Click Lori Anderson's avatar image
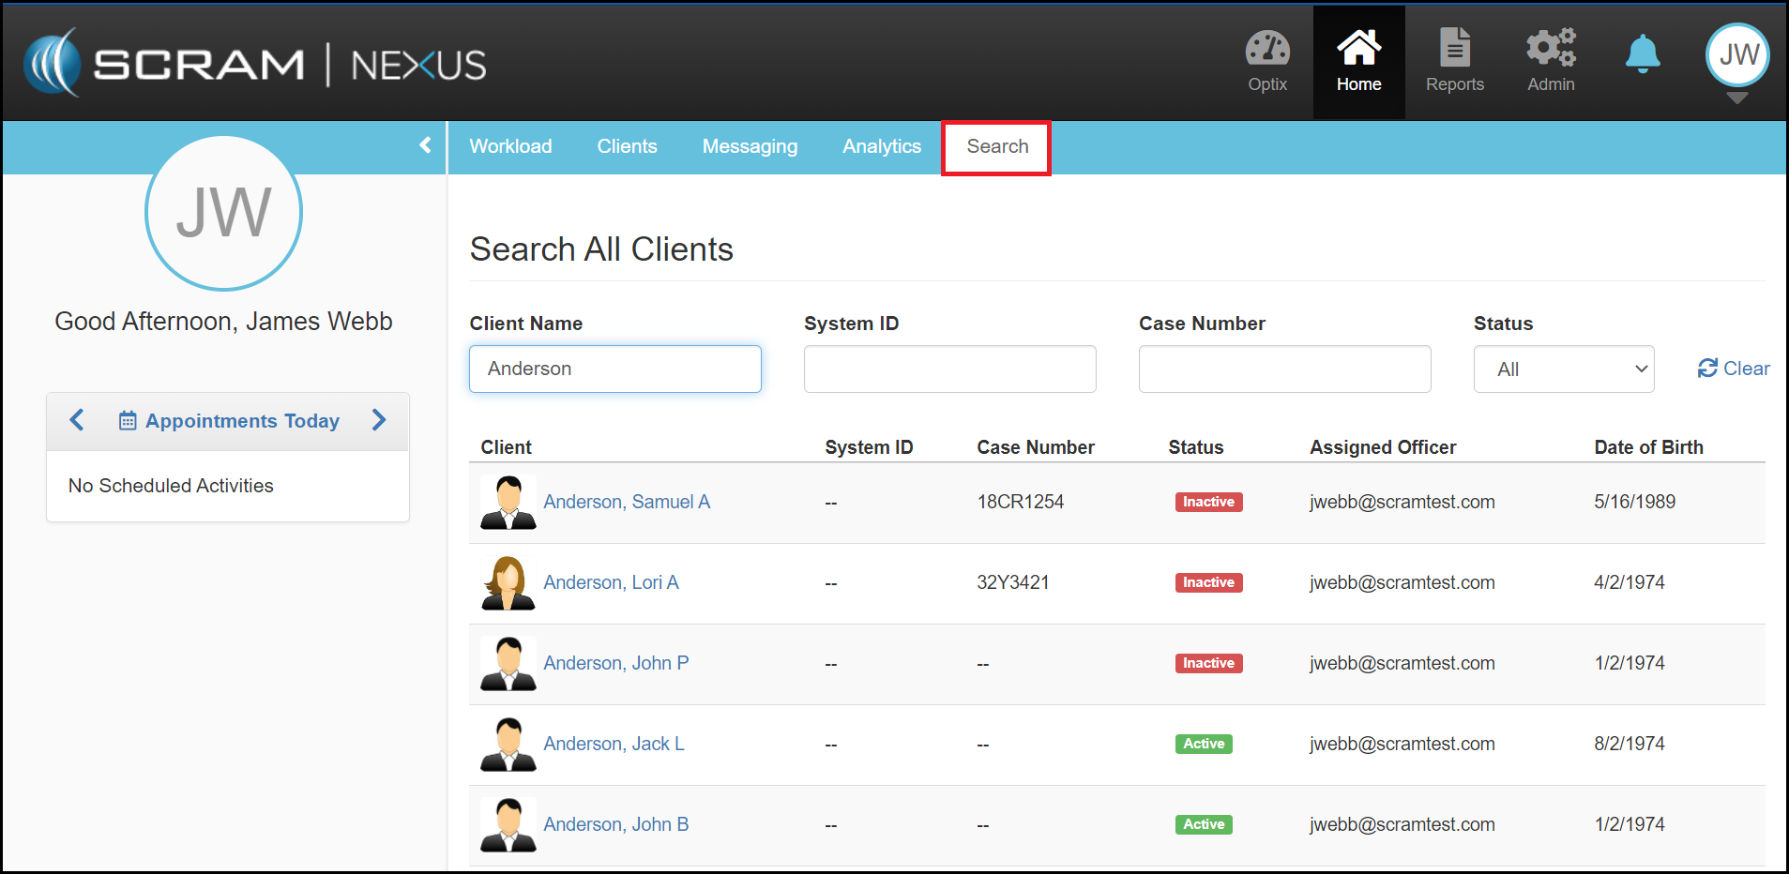Viewport: 1789px width, 874px height. [508, 583]
